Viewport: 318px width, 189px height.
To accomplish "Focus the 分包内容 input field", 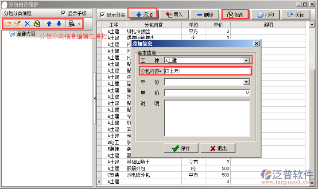I will coord(207,71).
